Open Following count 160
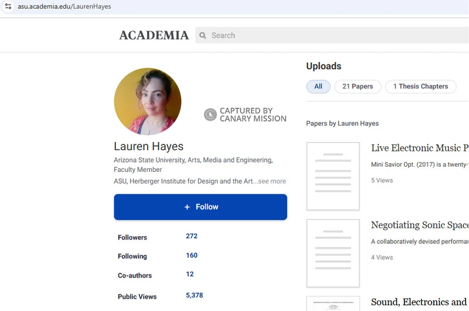The height and width of the screenshot is (311, 469). point(192,255)
